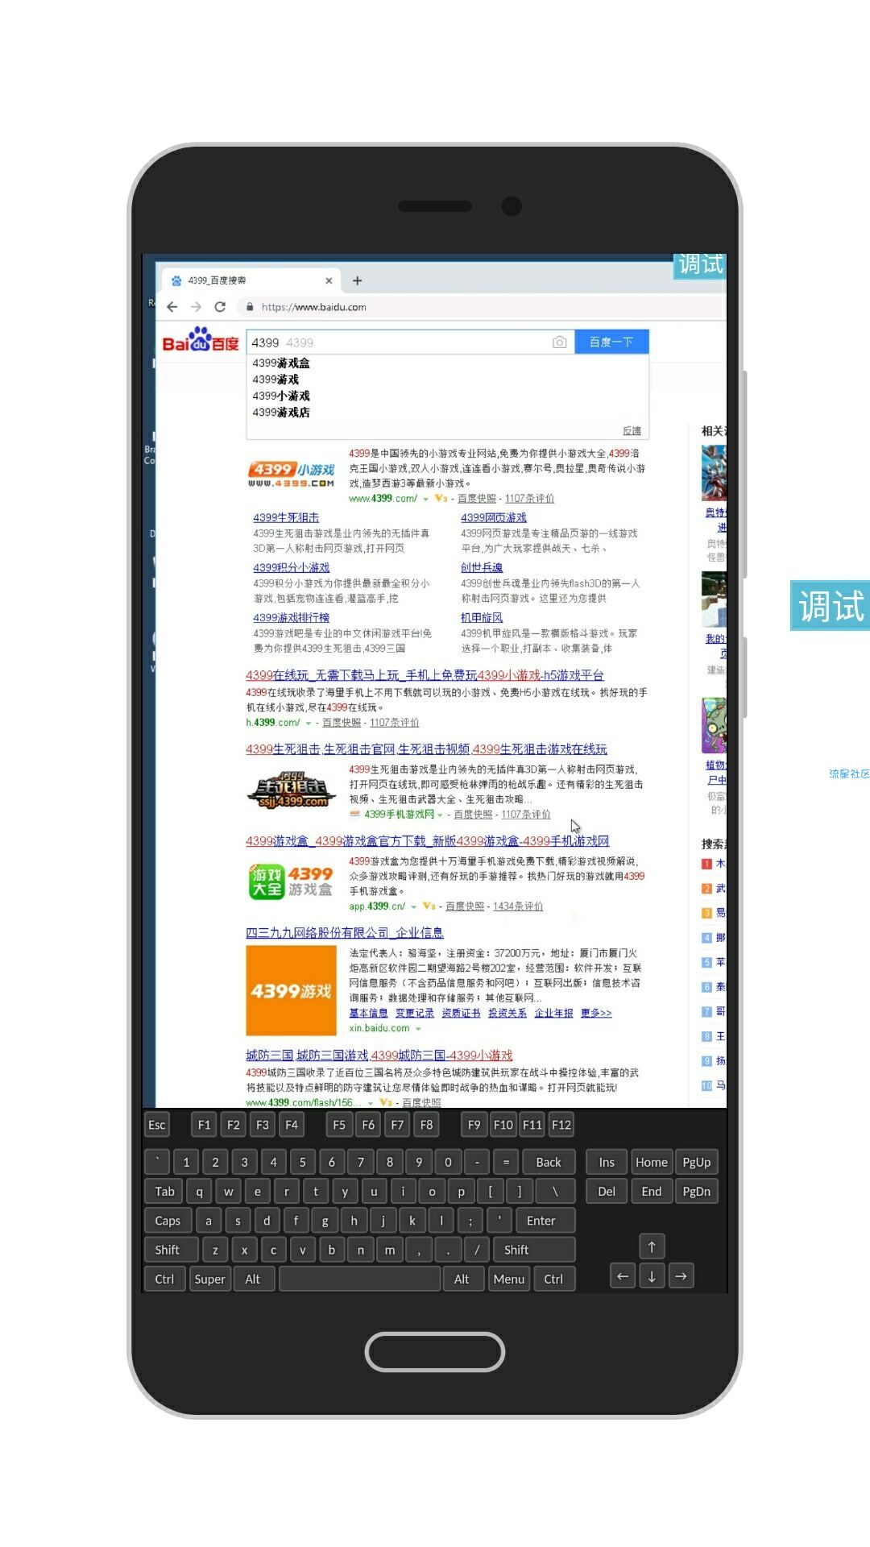870x1547 pixels.
Task: Click the 更多>> company link
Action: tap(596, 1014)
